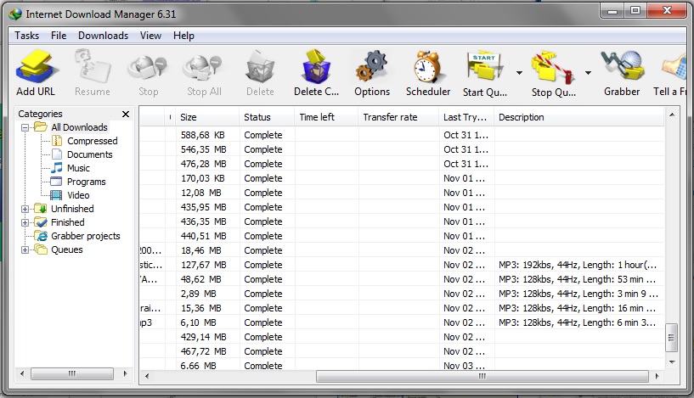
Task: Open the File menu
Action: (59, 36)
